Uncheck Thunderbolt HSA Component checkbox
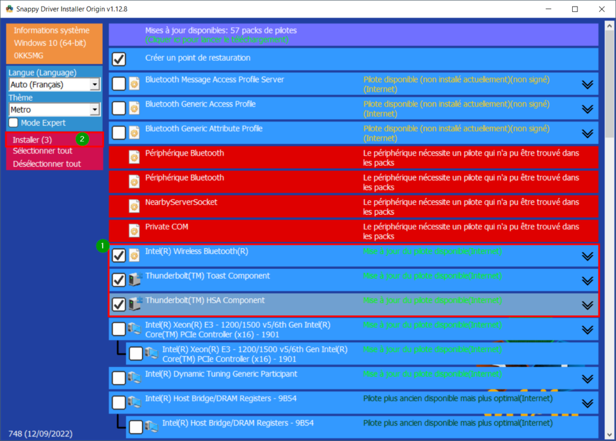Screen dimensions: 616x441 tap(119, 304)
